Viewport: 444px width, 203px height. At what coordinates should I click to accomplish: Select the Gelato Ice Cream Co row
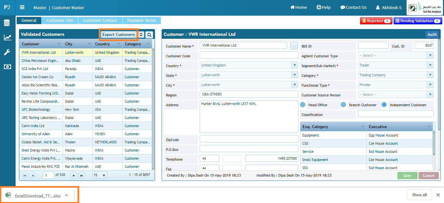(85, 77)
